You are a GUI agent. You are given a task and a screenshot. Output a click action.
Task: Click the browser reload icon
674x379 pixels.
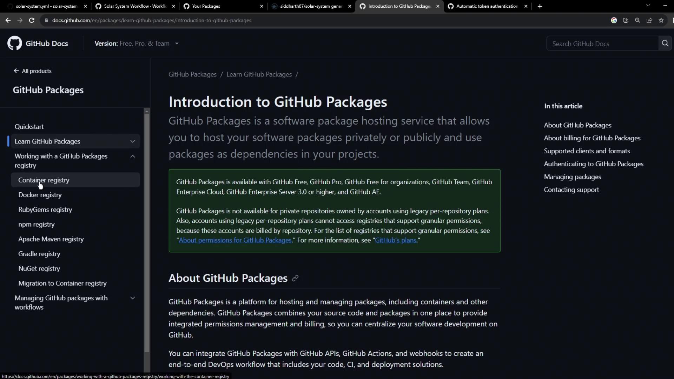point(32,20)
